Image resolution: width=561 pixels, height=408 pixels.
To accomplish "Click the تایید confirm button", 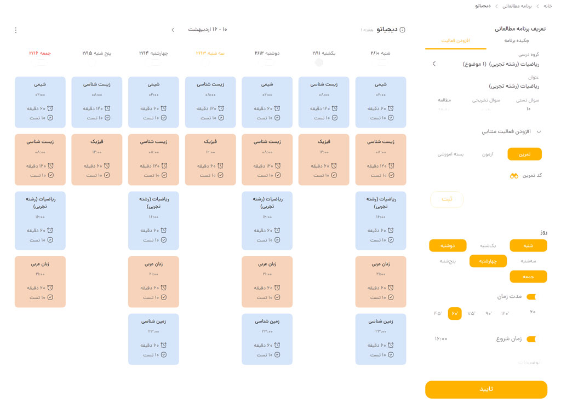I will point(486,389).
